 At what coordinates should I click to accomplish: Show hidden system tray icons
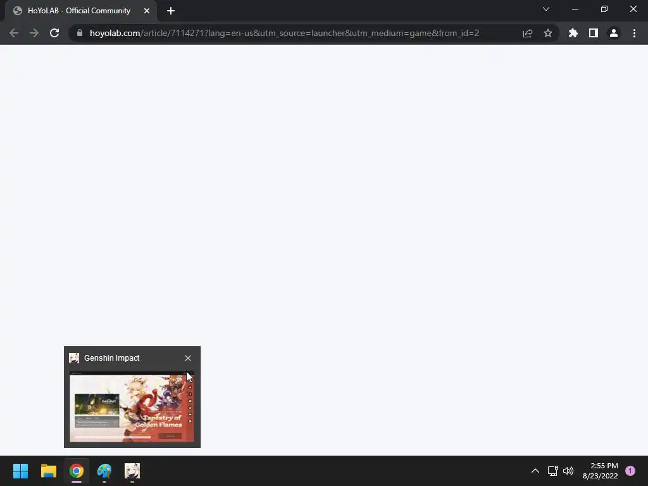tap(535, 471)
